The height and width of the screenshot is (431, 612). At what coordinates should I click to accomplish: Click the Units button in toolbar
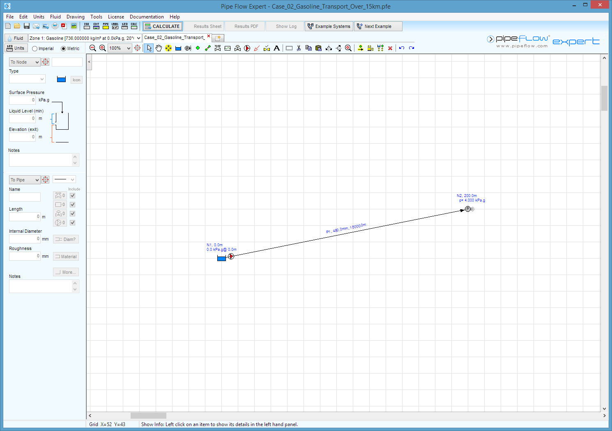[x=16, y=48]
